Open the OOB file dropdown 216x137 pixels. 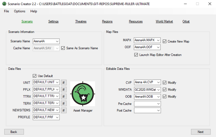[158, 97]
